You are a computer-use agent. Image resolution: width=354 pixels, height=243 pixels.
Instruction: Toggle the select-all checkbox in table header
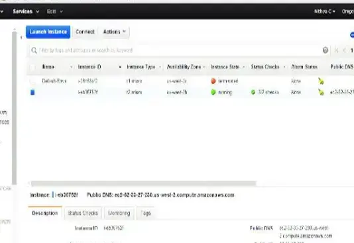coord(32,67)
